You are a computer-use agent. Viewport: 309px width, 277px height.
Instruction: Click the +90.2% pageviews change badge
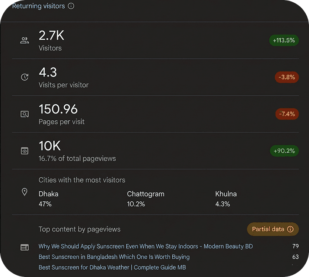tap(284, 151)
